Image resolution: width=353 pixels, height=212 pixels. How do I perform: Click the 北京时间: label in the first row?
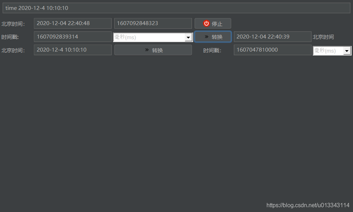(13, 24)
